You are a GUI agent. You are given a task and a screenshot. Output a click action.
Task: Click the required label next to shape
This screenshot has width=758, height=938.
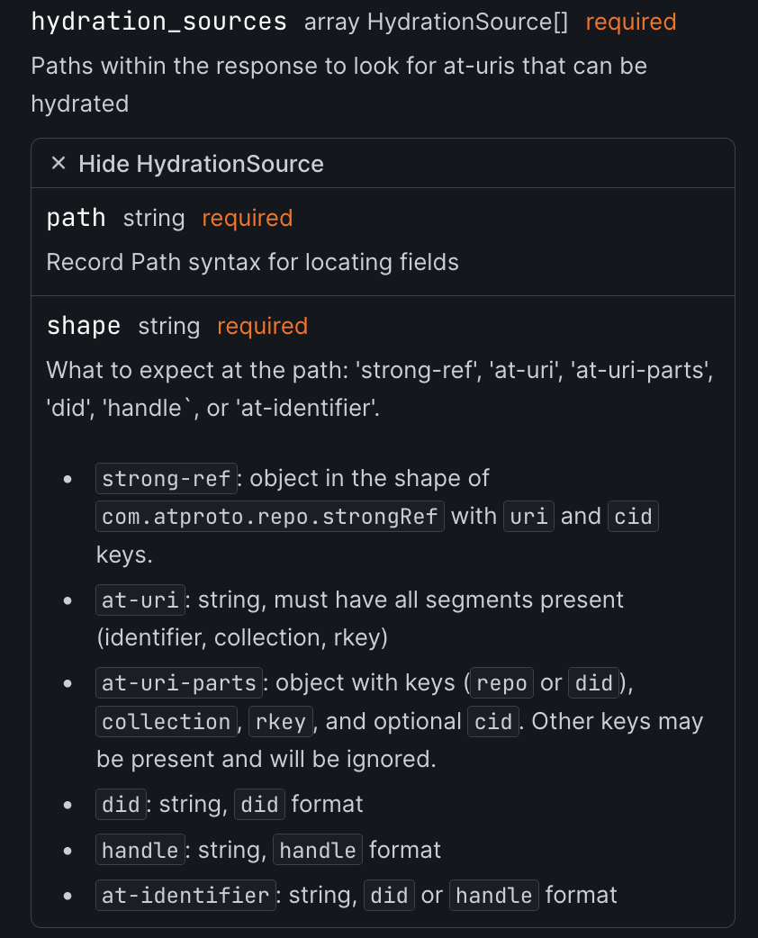262,326
